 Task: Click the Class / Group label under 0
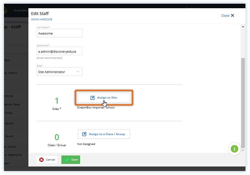click(57, 145)
